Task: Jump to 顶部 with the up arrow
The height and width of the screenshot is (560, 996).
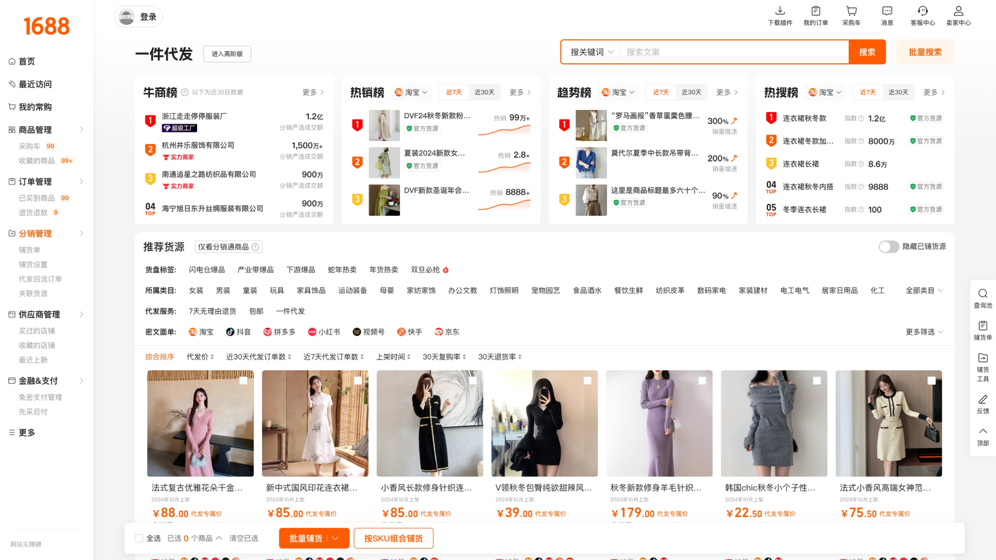Action: pos(983,431)
